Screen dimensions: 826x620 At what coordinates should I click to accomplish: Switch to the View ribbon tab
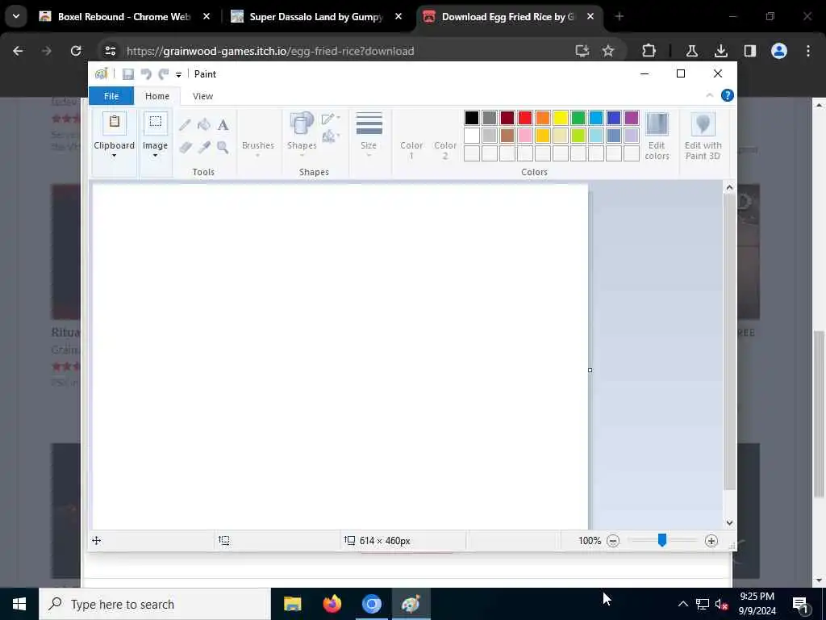[202, 96]
